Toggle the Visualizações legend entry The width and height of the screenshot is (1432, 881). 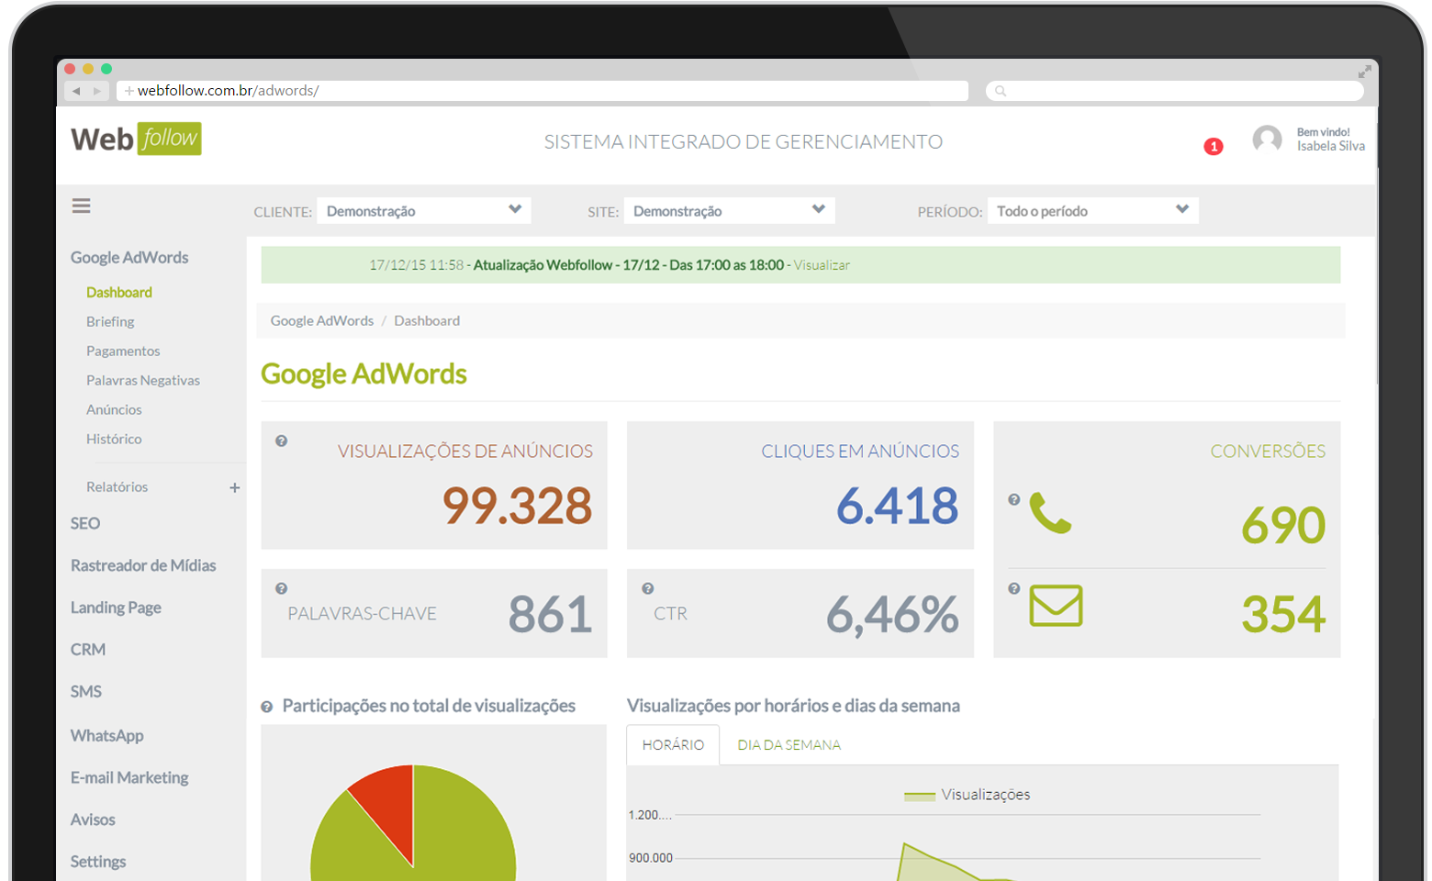(x=968, y=795)
